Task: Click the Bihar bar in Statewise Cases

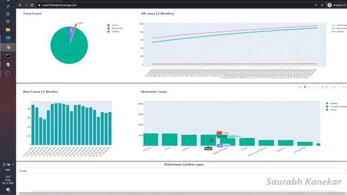Action: (x=170, y=140)
